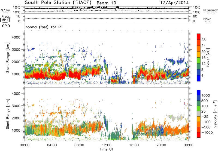Click the '12:00' time tick label
This screenshot has height=151, width=218.
tap(107, 145)
